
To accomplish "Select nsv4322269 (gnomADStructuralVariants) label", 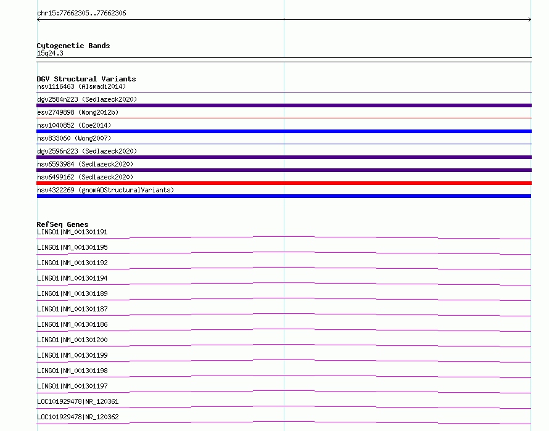I will [105, 190].
